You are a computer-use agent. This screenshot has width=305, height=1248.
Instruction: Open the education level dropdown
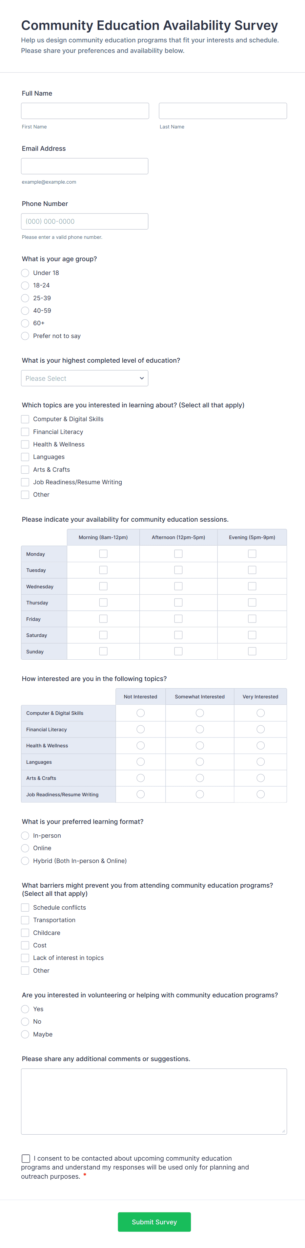pos(85,378)
